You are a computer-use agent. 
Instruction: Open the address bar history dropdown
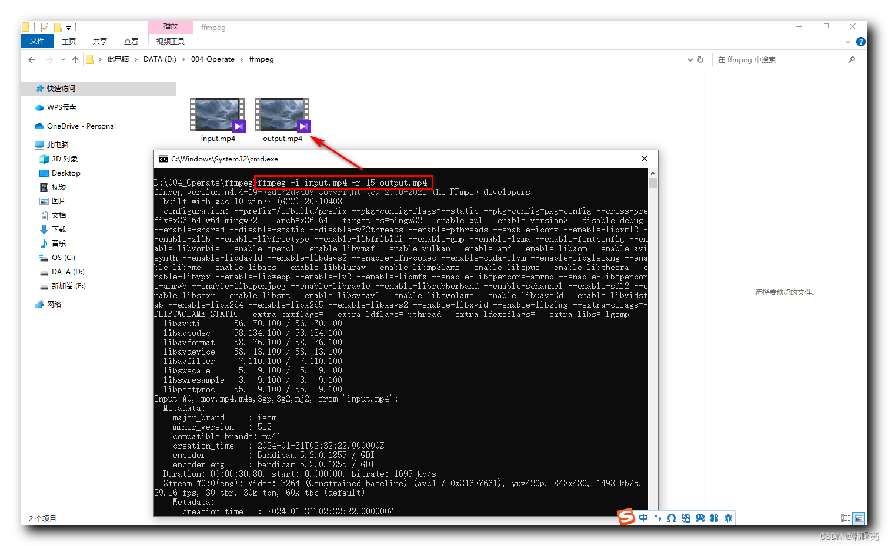click(690, 60)
